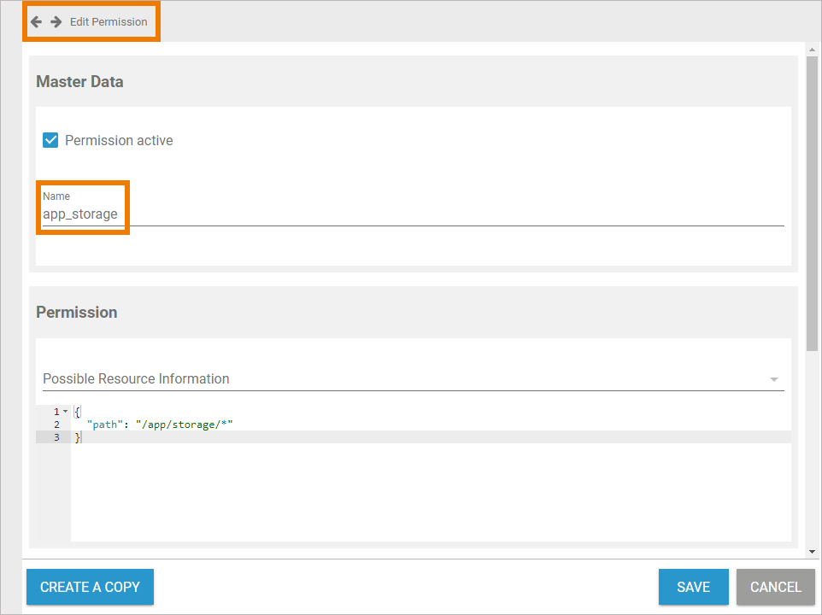Click the back arrow icon
Image resolution: width=822 pixels, height=615 pixels.
pos(36,21)
